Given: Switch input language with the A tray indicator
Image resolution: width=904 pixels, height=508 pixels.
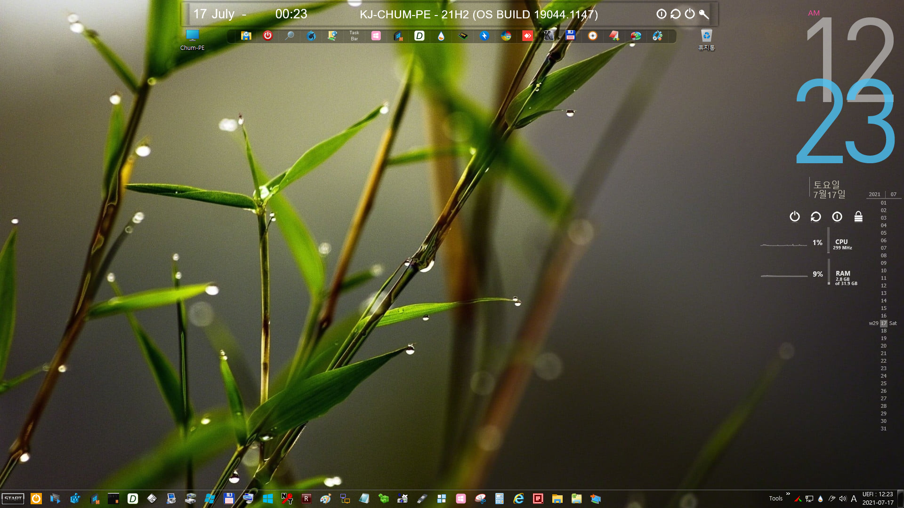Looking at the screenshot, I should click(x=854, y=499).
